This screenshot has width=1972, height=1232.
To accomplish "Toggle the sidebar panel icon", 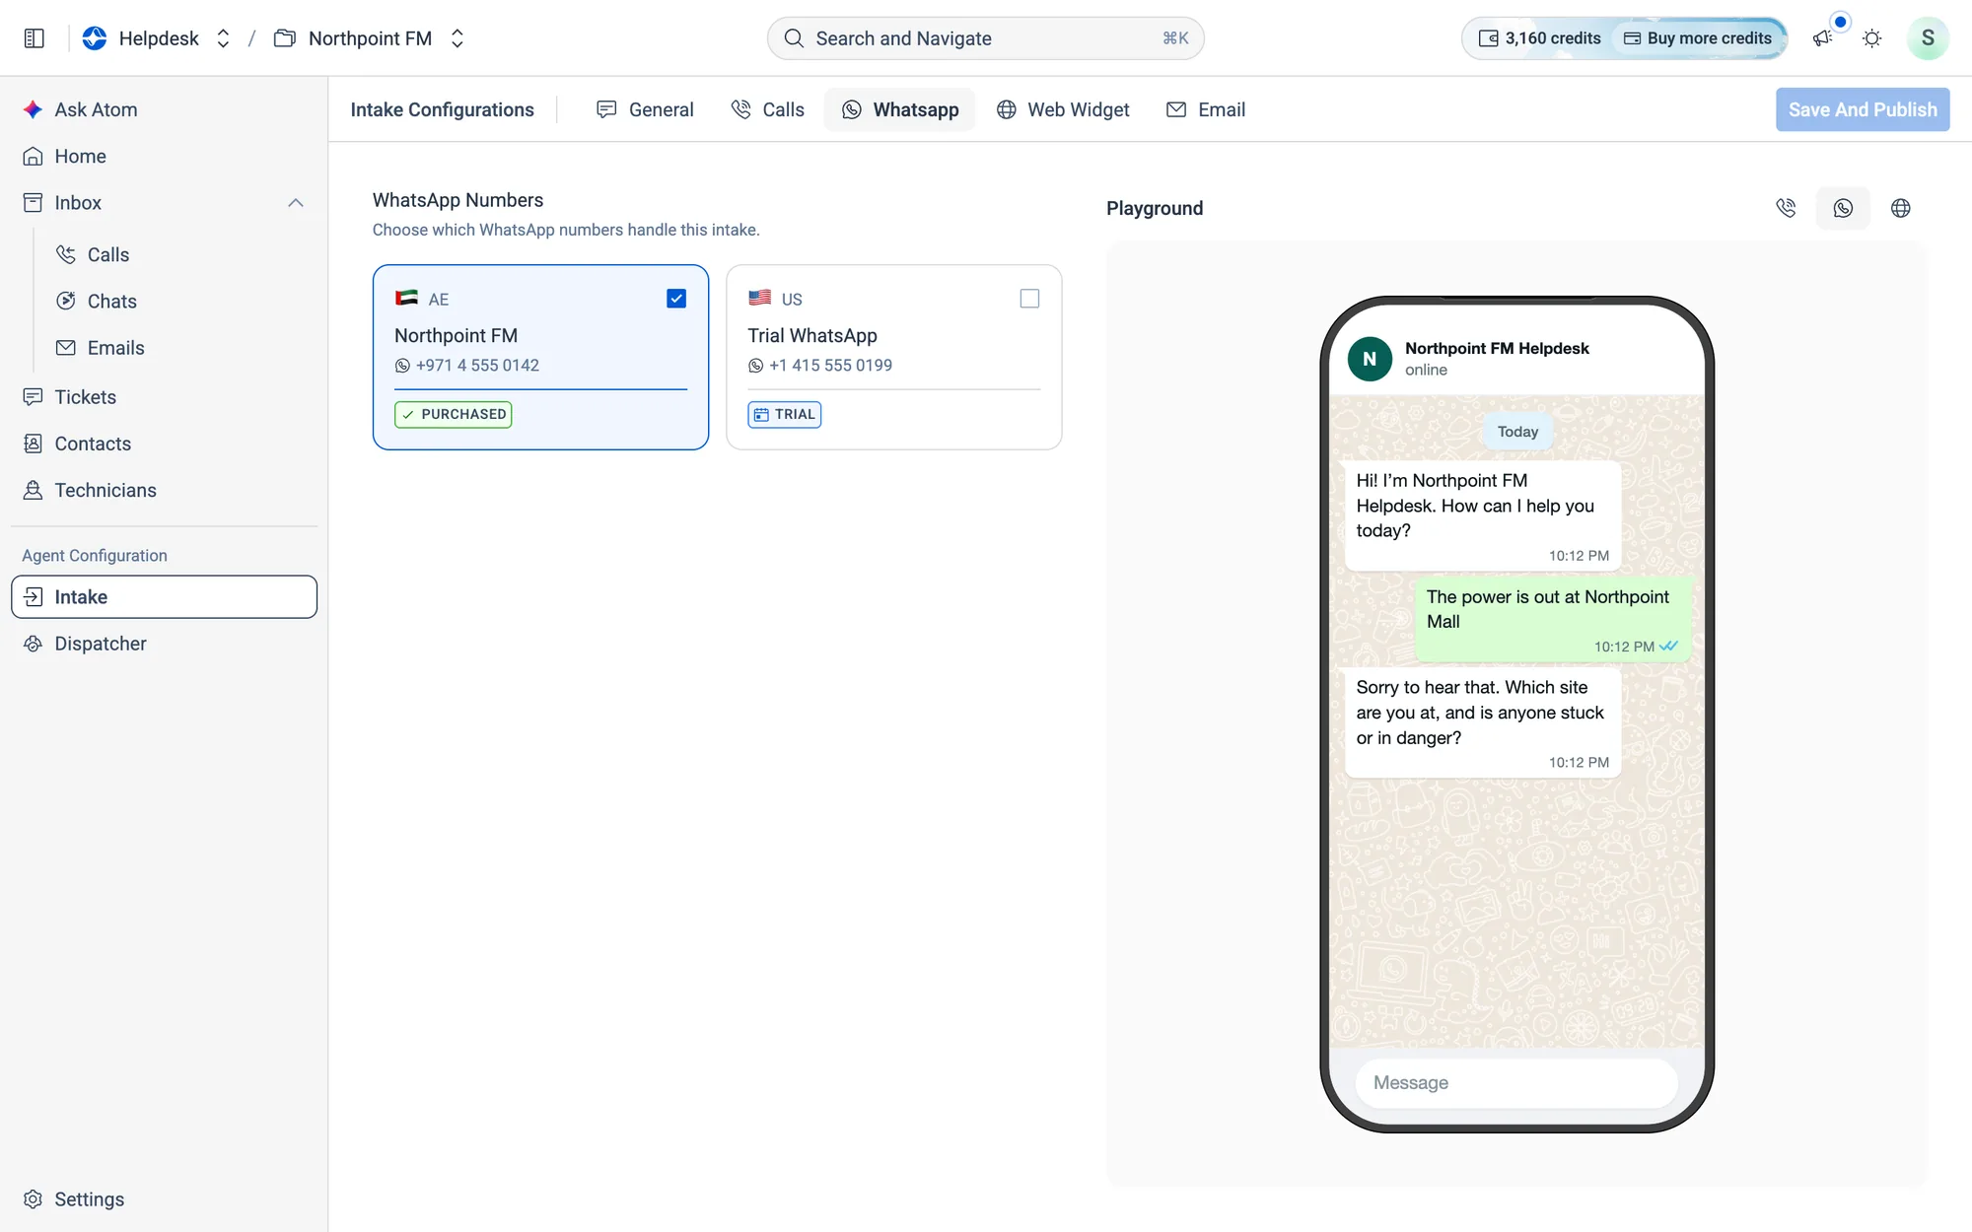I will click(34, 38).
